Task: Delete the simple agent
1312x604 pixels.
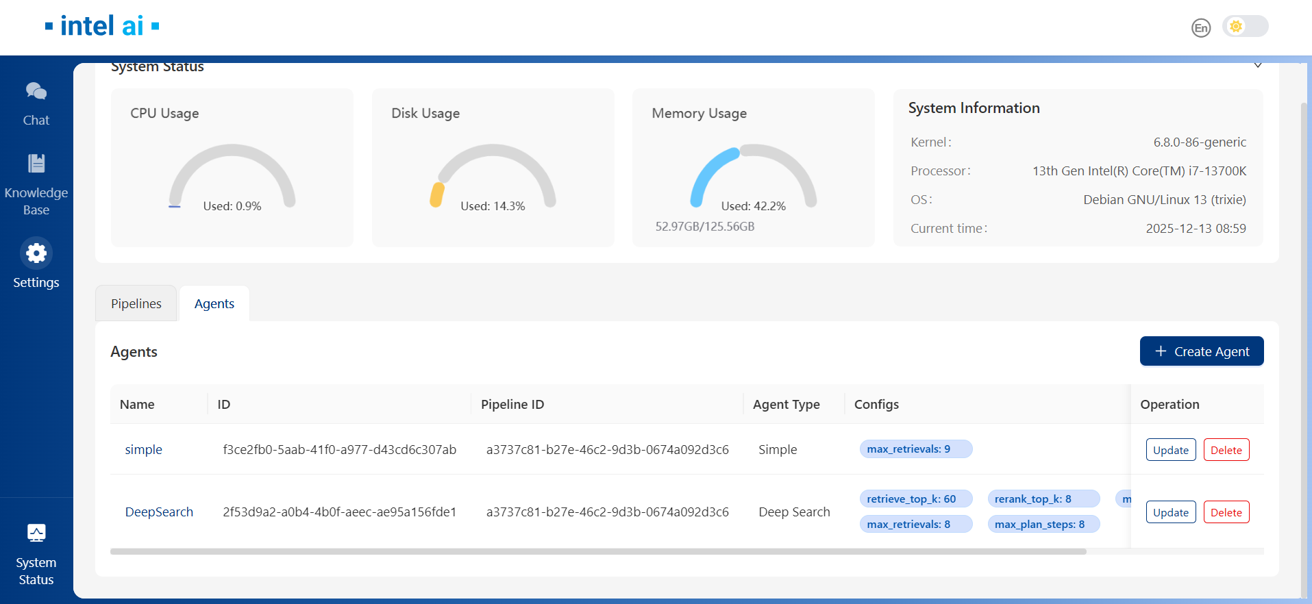Action: [x=1226, y=450]
